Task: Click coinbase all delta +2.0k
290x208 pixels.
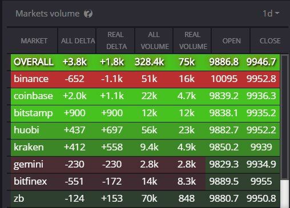Action: [x=75, y=96]
